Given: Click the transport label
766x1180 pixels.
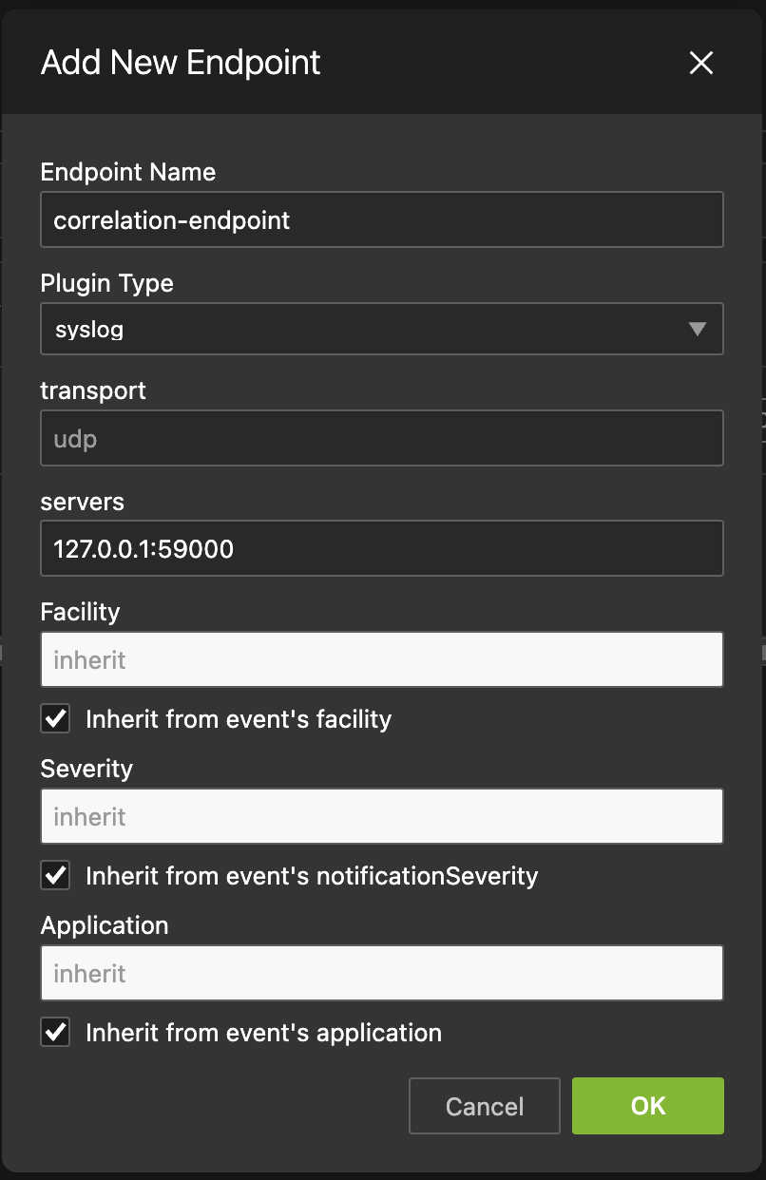Looking at the screenshot, I should coord(93,390).
